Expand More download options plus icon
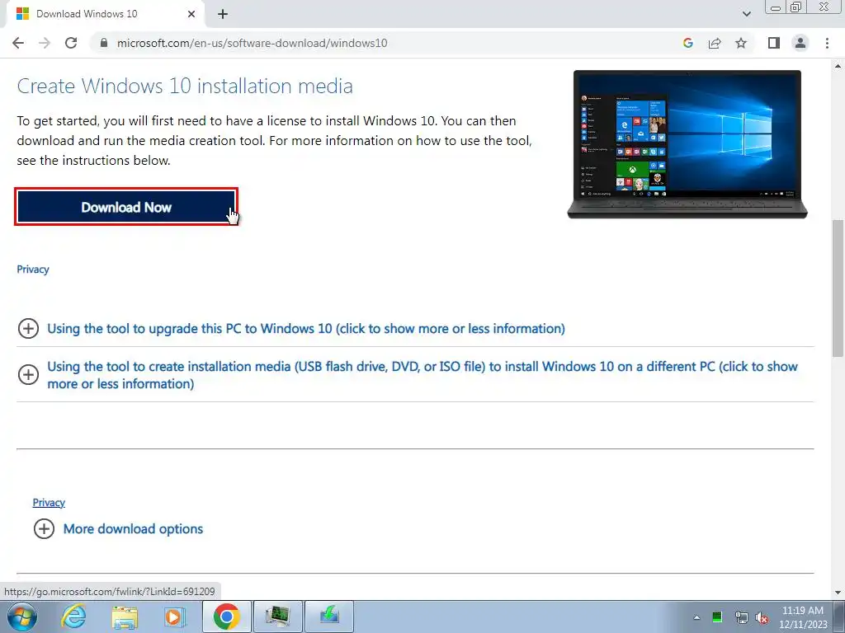This screenshot has height=633, width=845. coord(45,528)
